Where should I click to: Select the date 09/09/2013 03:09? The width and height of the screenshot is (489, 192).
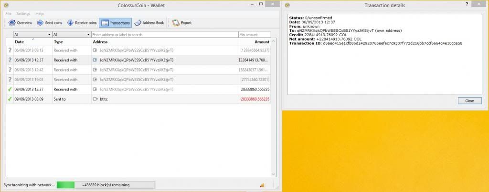[x=29, y=99]
